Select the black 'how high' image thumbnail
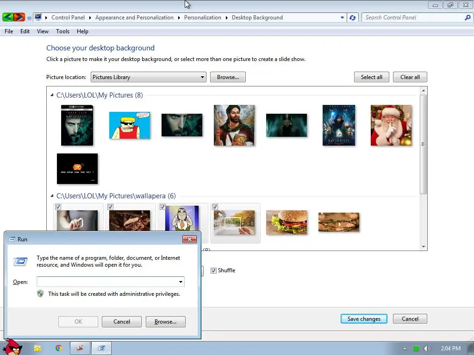 [x=77, y=169]
